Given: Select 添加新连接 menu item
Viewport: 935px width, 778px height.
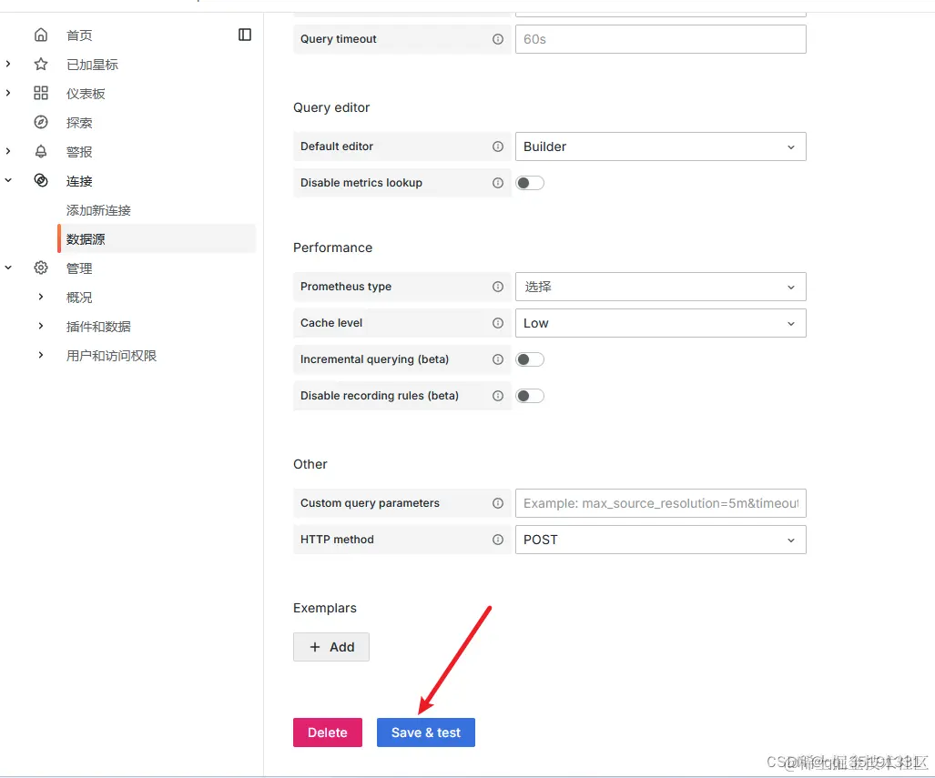Looking at the screenshot, I should coord(98,210).
